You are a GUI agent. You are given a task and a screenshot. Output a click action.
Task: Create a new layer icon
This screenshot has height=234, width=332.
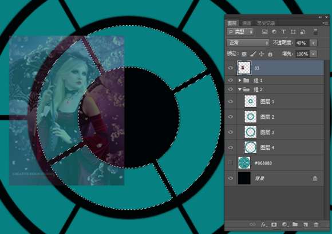point(305,224)
